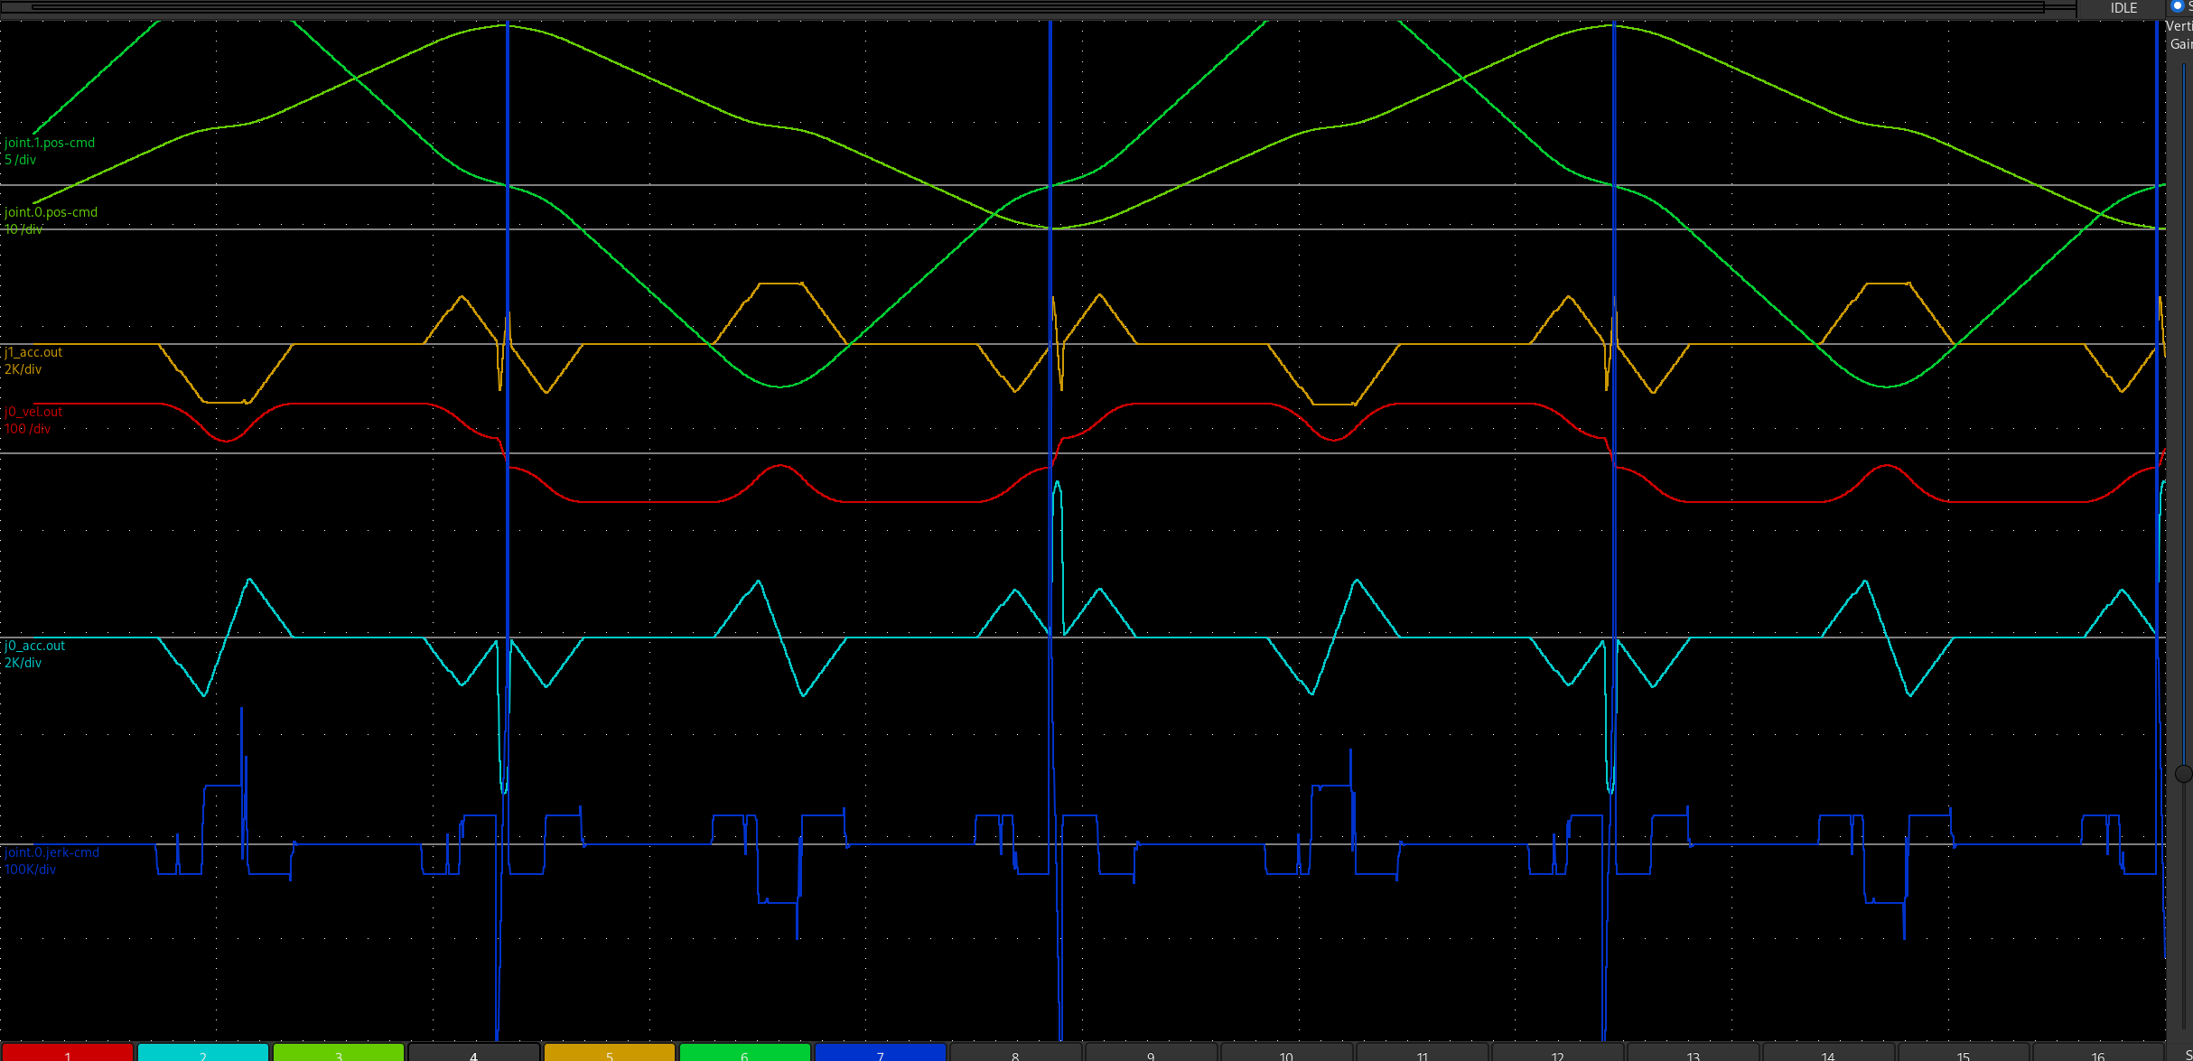
Task: Select highlighted channel 4 button
Action: pyautogui.click(x=474, y=1053)
